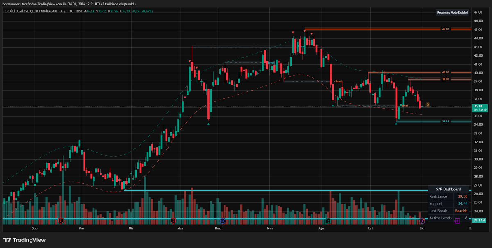Click the close price value K36,18

125,11
